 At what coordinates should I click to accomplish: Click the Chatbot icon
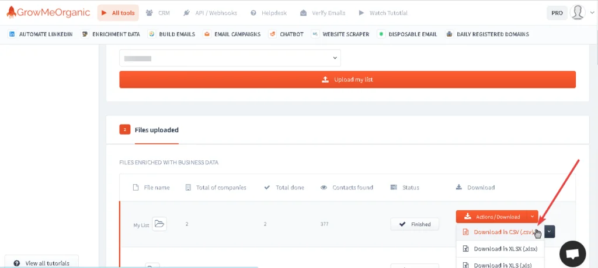point(272,34)
